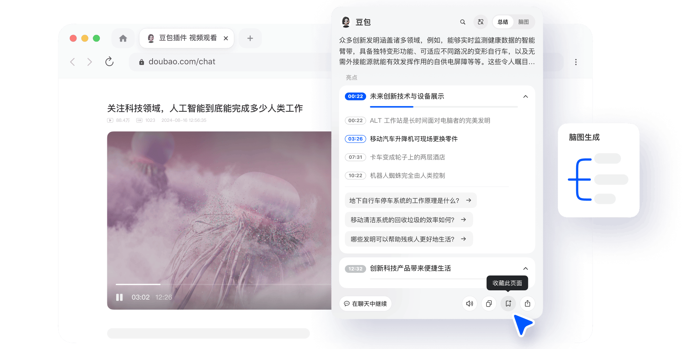The image size is (698, 349).
Task: Open a new browser tab
Action: [x=250, y=38]
